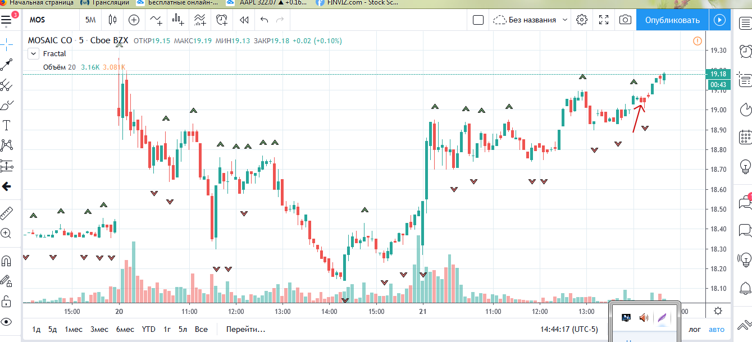Image resolution: width=752 pixels, height=342 pixels.
Task: Open the candlestick chart style selector
Action: 112,20
